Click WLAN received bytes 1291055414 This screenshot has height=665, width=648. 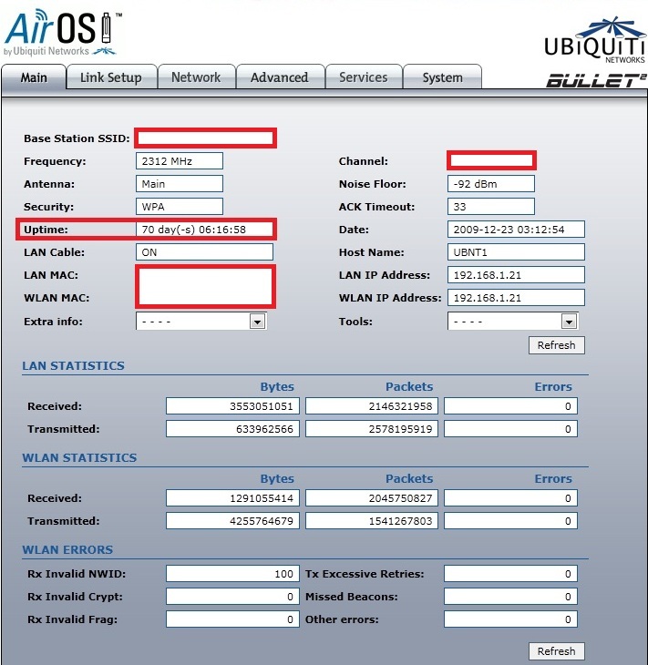[232, 498]
